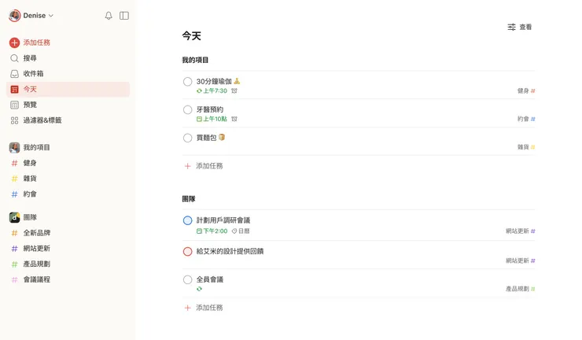Select the 今天 view in sidebar
Viewport: 582px width, 340px height.
[x=30, y=90]
